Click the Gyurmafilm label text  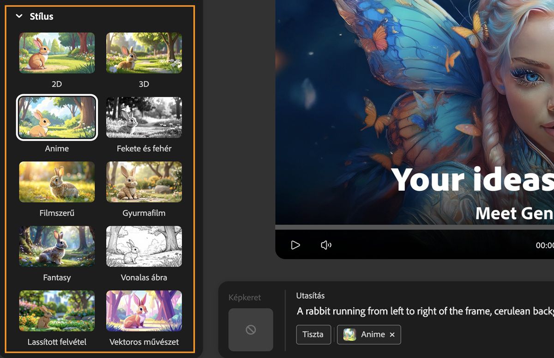pyautogui.click(x=144, y=213)
